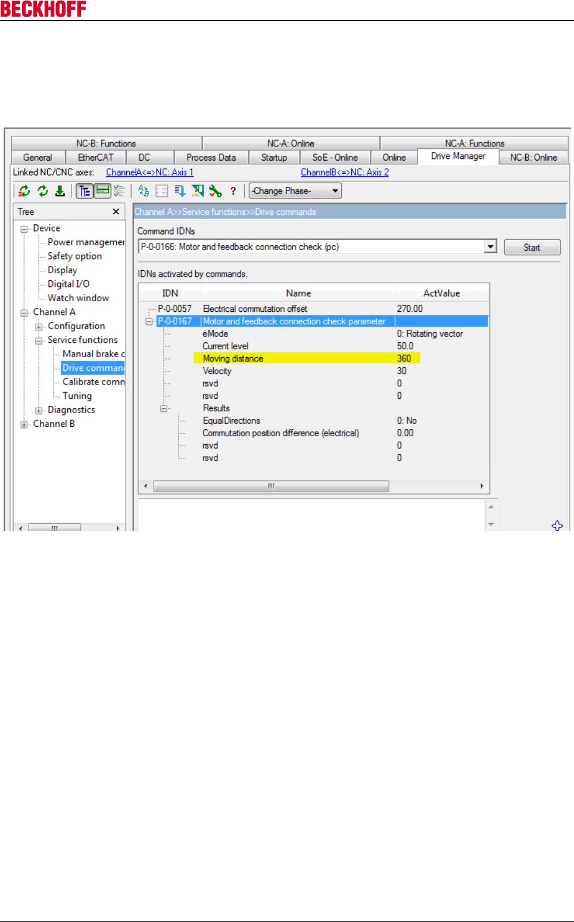Select the P-0-0057 Electrical commutation offset row
574x922 pixels.
[x=314, y=309]
